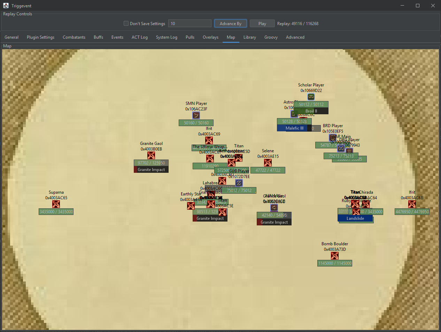Select the ninja icon above 42140 / 54895

pyautogui.click(x=274, y=208)
